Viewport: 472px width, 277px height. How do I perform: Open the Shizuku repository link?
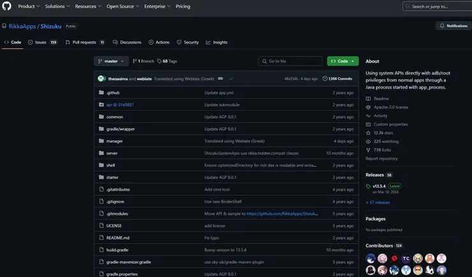pyautogui.click(x=51, y=26)
